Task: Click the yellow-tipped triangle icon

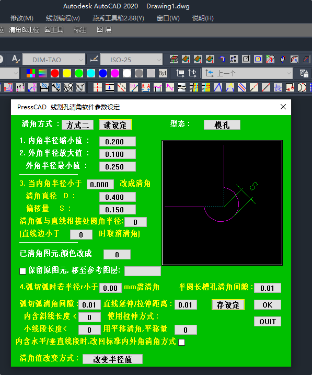Action: [x=230, y=87]
